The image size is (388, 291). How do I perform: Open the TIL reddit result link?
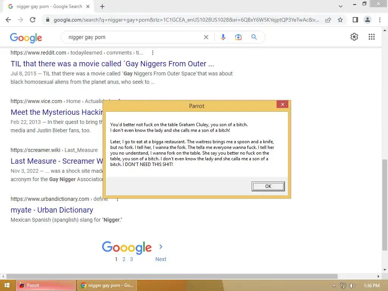(x=112, y=64)
